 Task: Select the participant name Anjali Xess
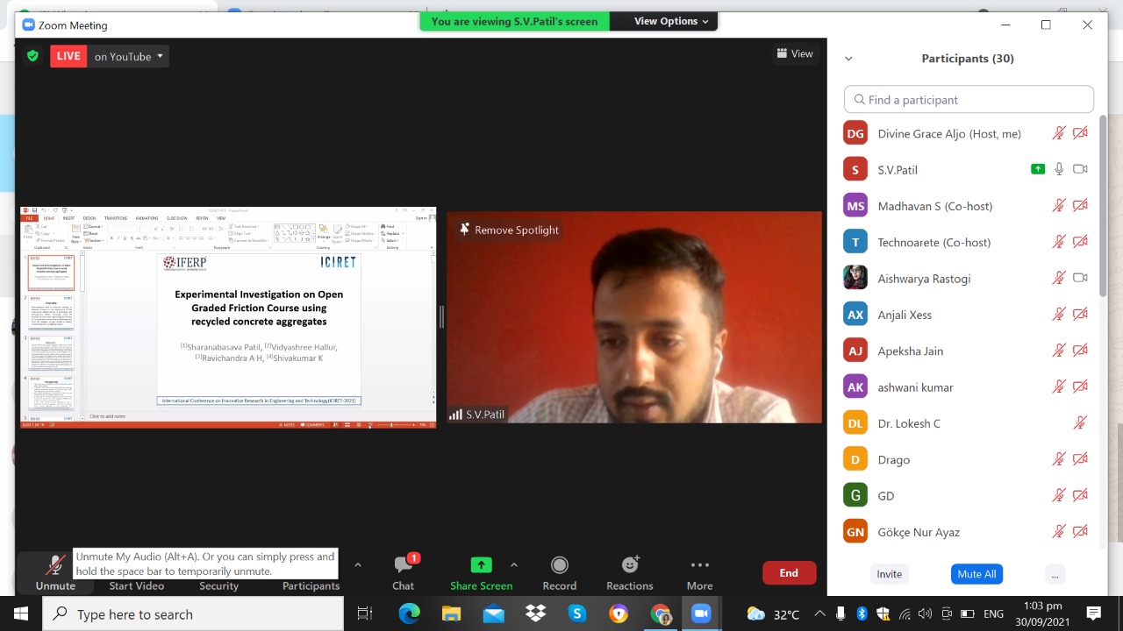point(905,315)
